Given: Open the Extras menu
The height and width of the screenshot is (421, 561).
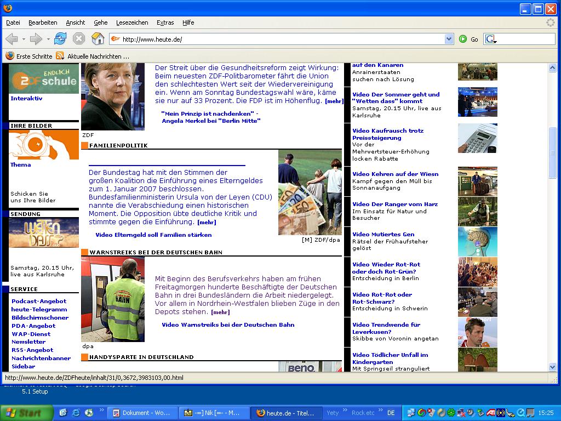Looking at the screenshot, I should point(165,22).
